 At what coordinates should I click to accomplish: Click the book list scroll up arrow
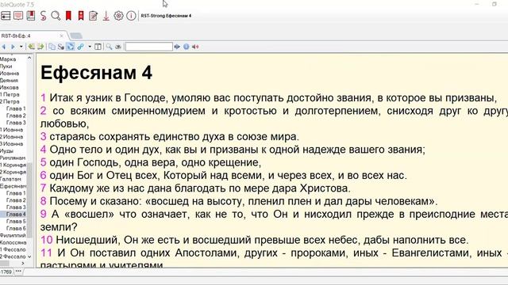pyautogui.click(x=29, y=58)
